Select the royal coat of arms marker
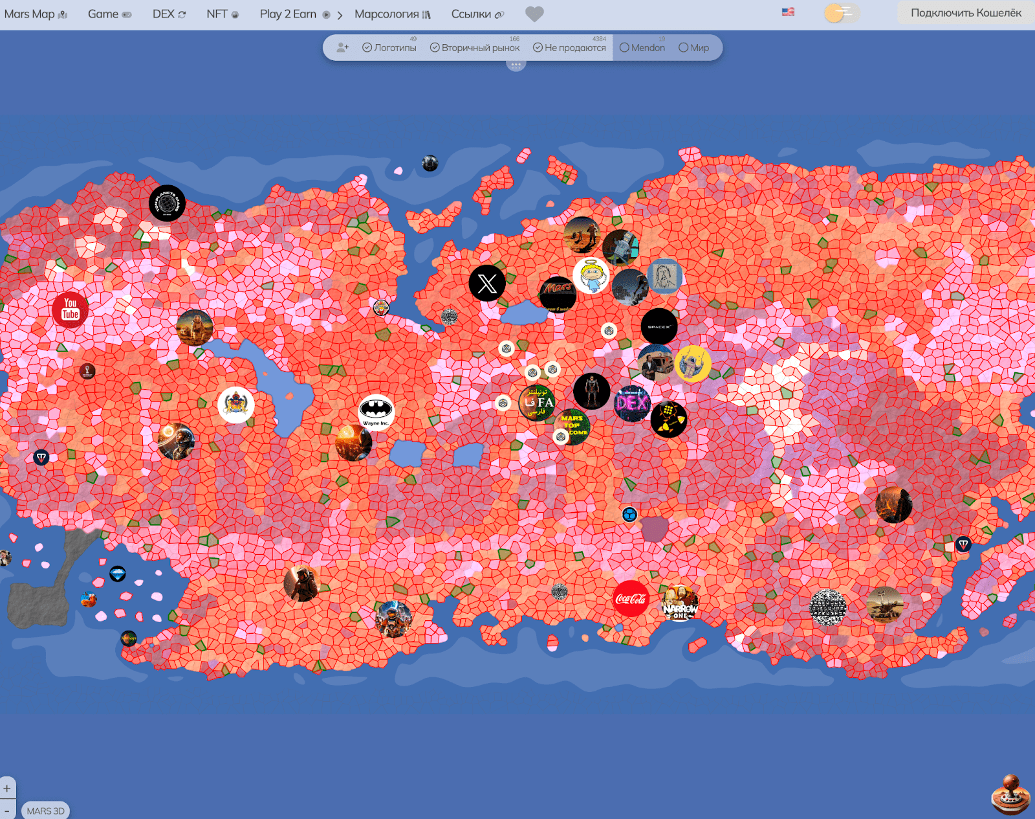This screenshot has height=819, width=1035. [x=236, y=405]
